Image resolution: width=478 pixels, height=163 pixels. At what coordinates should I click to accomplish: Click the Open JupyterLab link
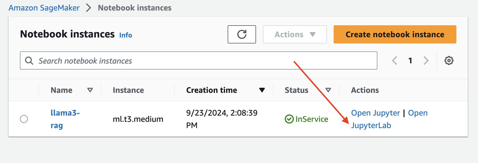pos(389,119)
